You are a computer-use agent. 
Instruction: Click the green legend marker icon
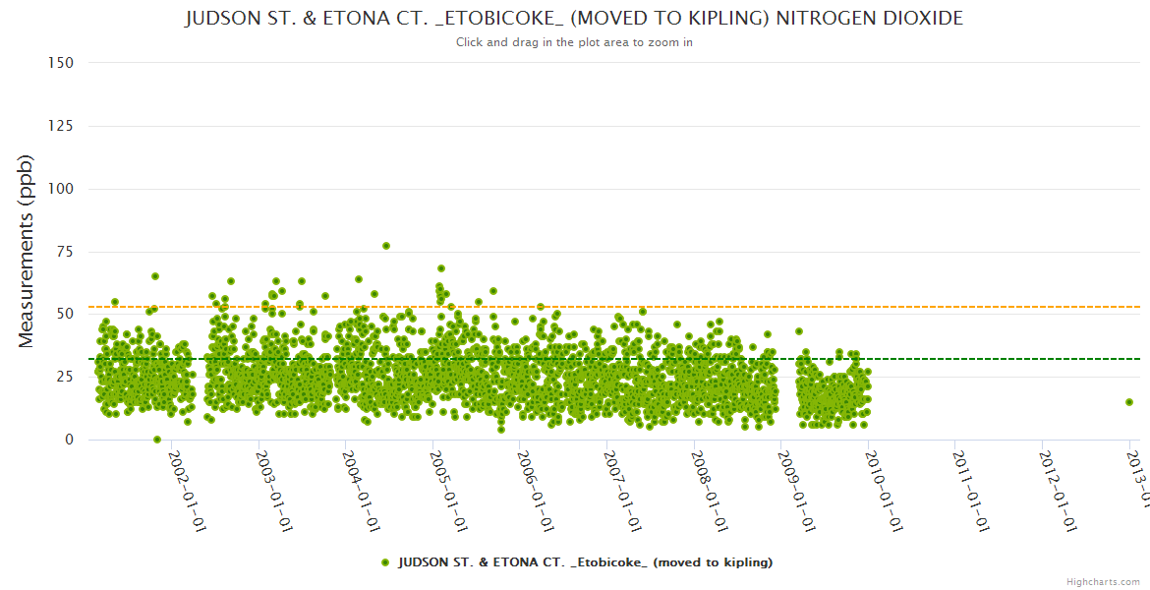pyautogui.click(x=384, y=562)
